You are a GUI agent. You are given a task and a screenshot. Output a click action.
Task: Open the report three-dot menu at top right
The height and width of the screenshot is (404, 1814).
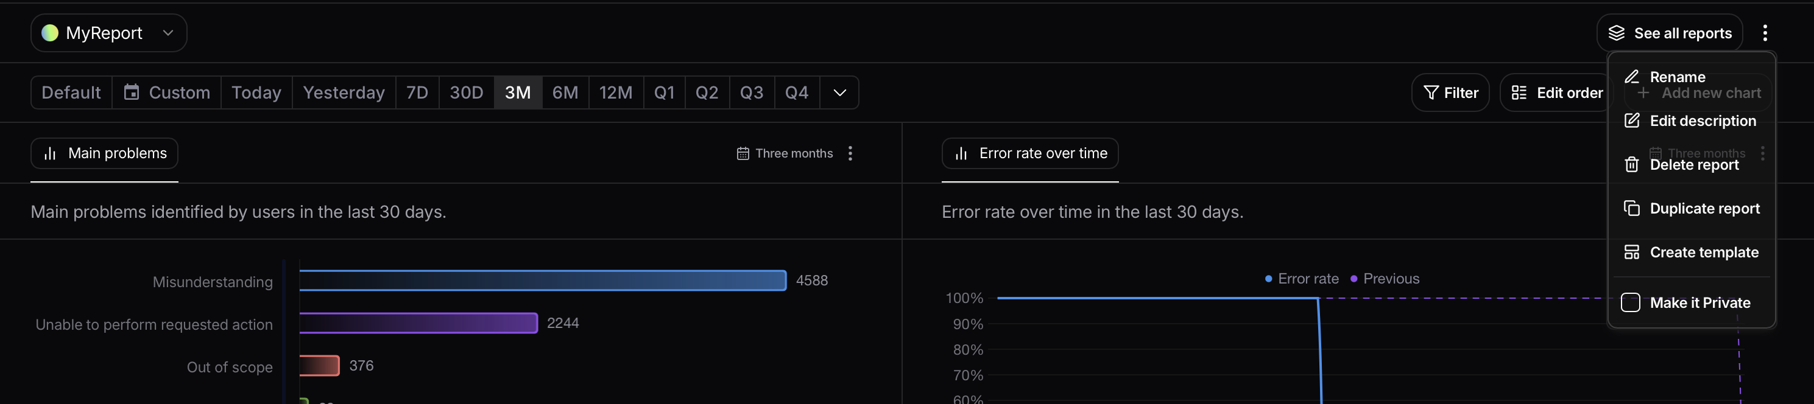pyautogui.click(x=1765, y=33)
